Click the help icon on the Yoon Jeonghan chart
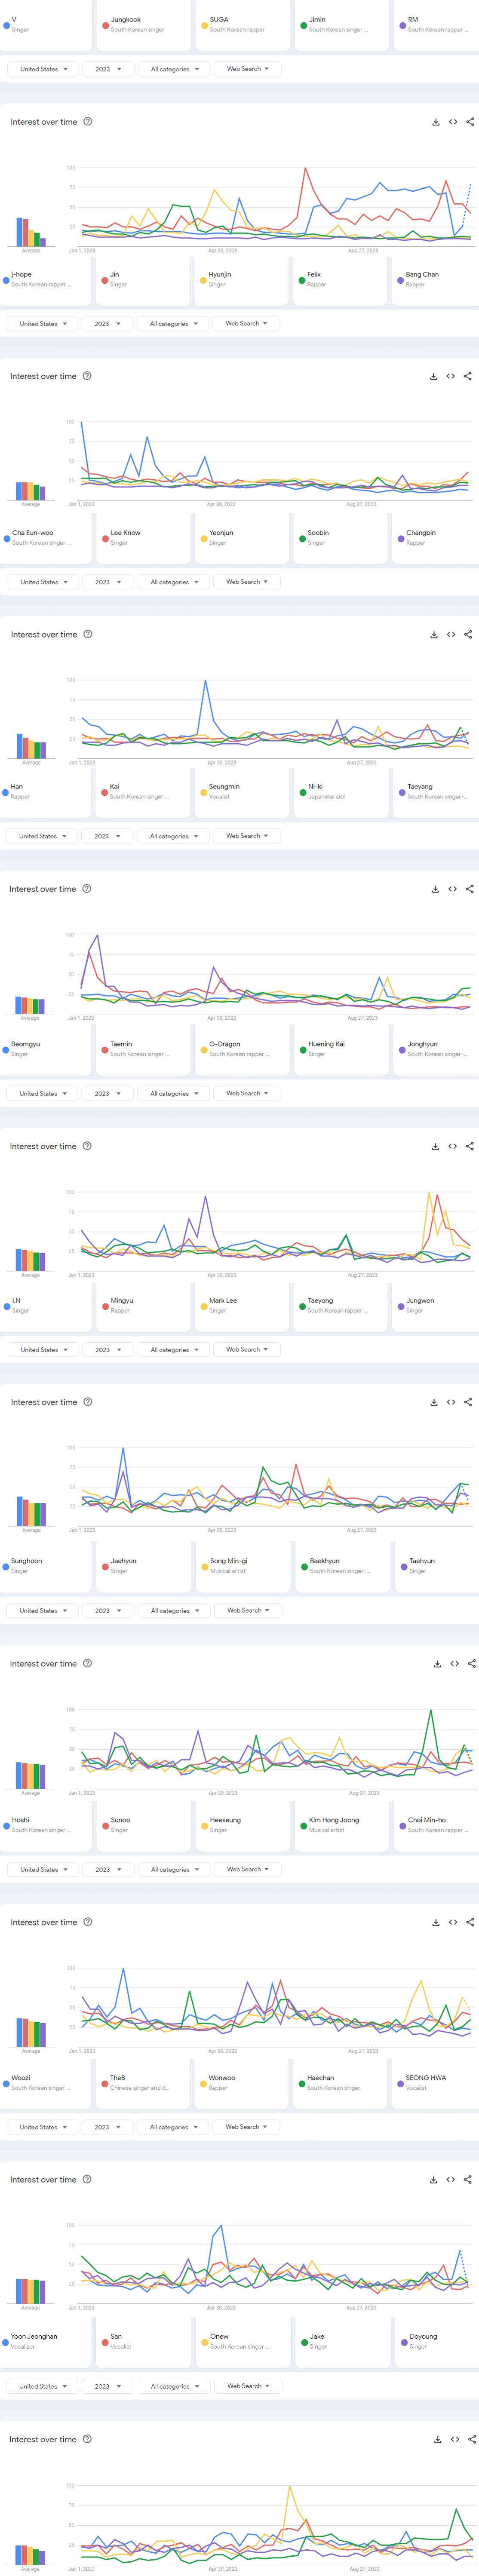 click(87, 2439)
